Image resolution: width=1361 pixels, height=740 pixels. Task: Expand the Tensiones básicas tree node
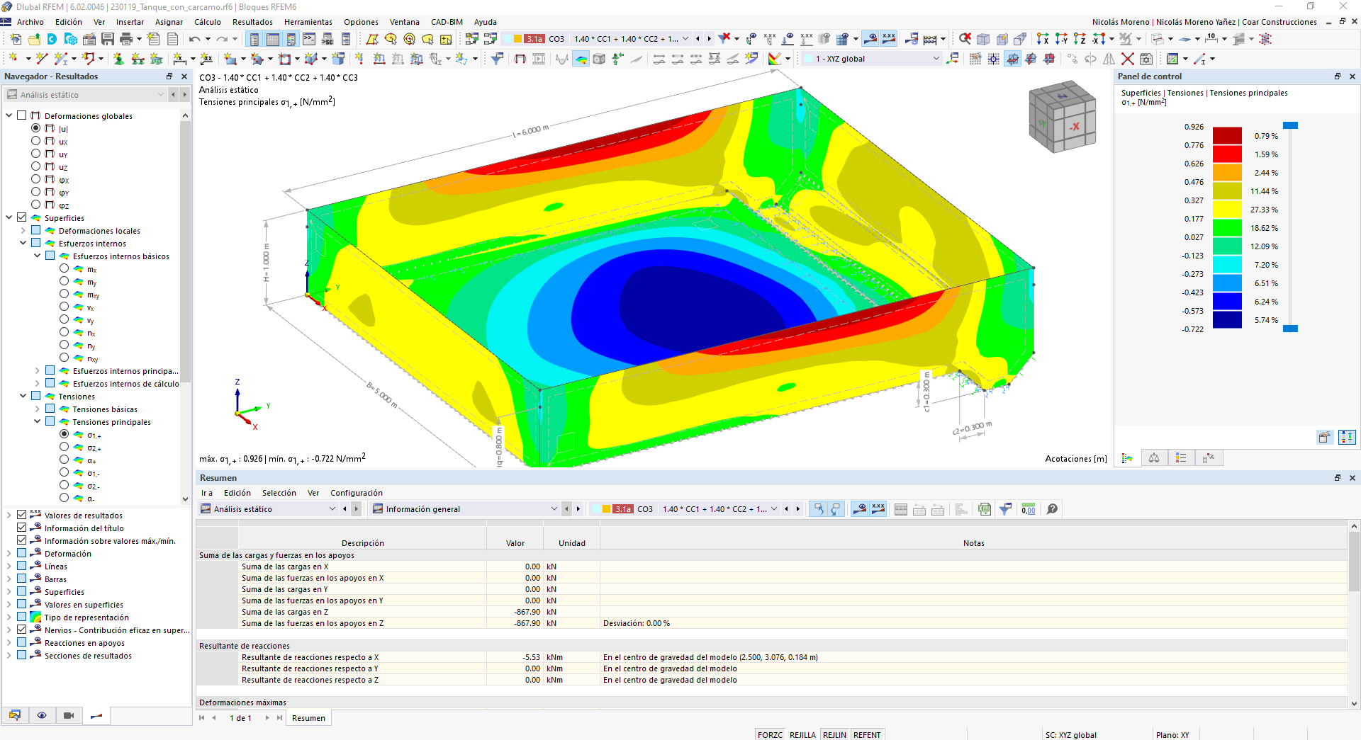pyautogui.click(x=38, y=409)
